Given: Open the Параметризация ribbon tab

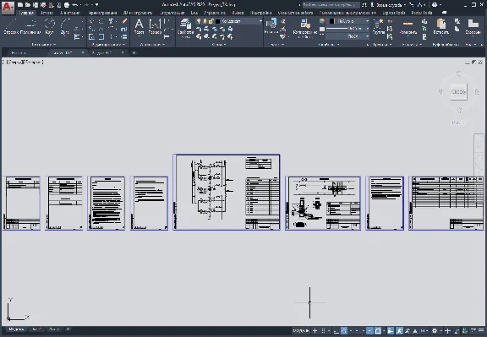Looking at the screenshot, I should click(x=103, y=13).
